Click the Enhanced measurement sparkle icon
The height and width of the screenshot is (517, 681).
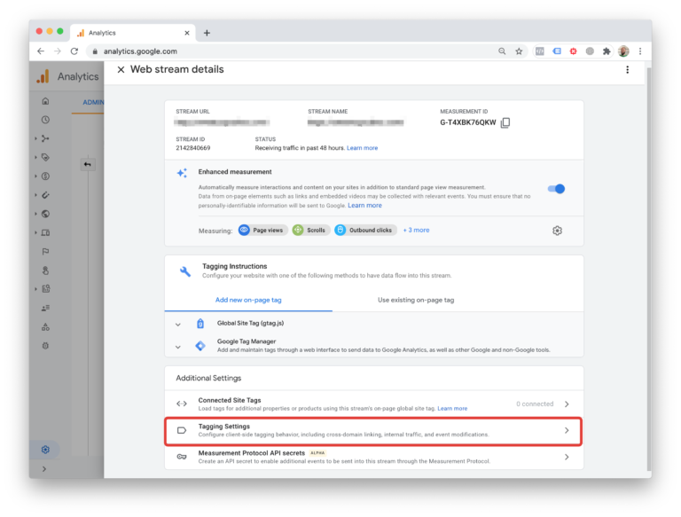(x=182, y=173)
